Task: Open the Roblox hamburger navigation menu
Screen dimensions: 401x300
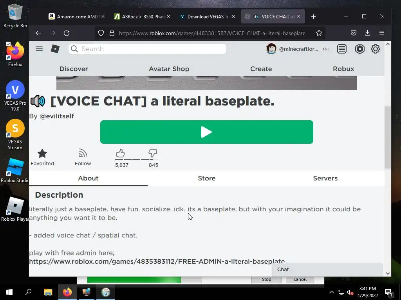Action: click(39, 49)
